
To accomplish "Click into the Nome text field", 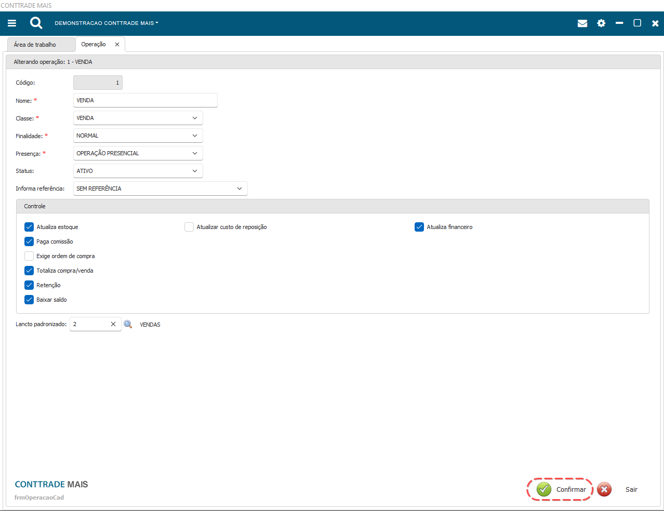I will (x=145, y=100).
